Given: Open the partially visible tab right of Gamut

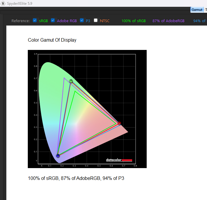Looking at the screenshot, I should click(x=206, y=10).
